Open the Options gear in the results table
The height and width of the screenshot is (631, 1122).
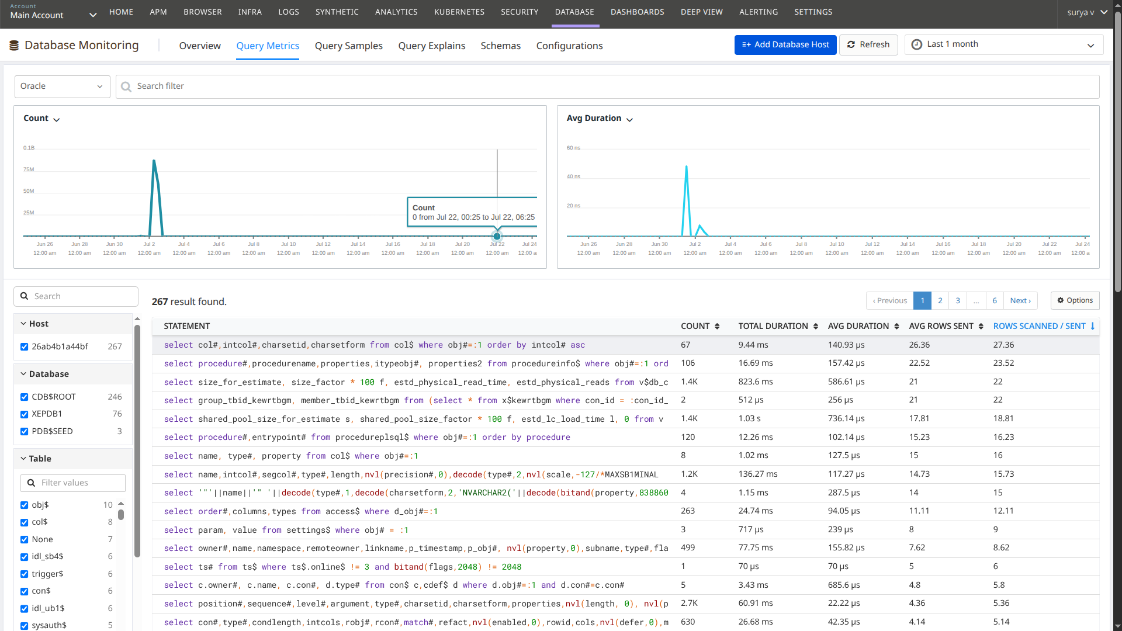click(x=1060, y=300)
